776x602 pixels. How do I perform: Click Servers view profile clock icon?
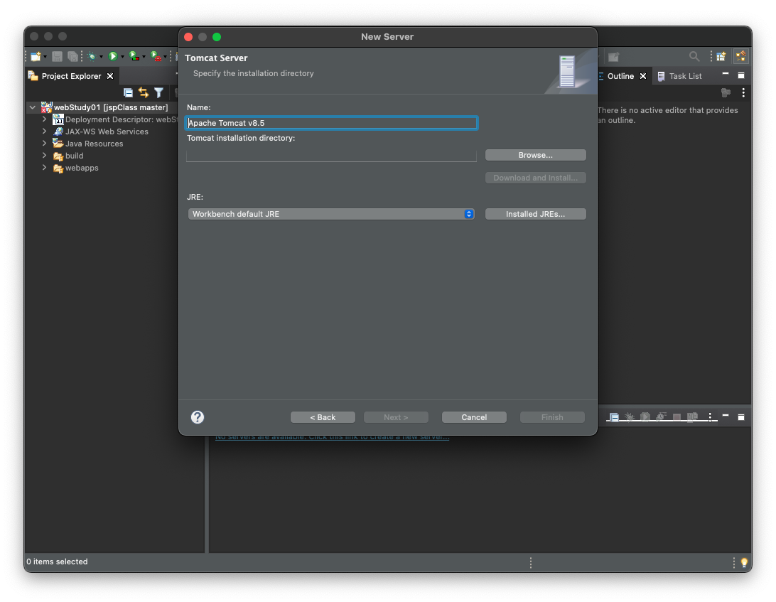[661, 417]
